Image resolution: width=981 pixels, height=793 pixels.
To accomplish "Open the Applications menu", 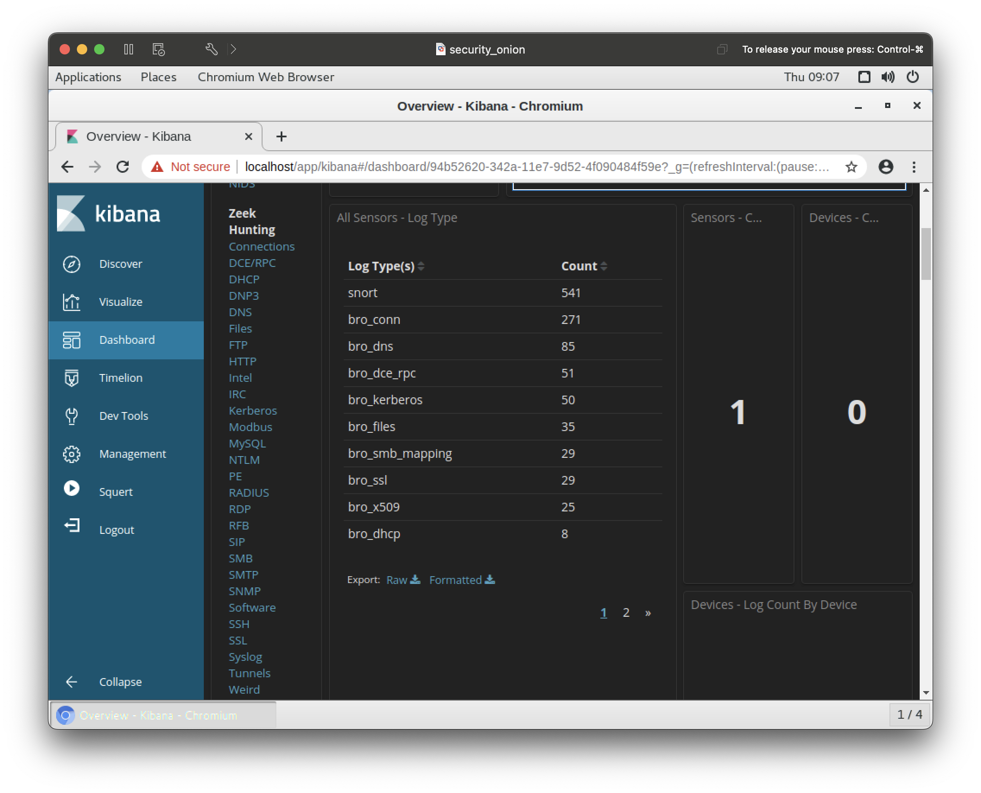I will [88, 77].
